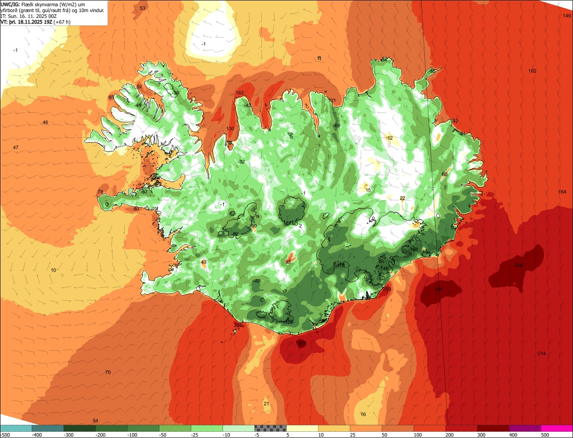
Task: Click the -500 to -400 legend color swatch
Action: coord(16,428)
